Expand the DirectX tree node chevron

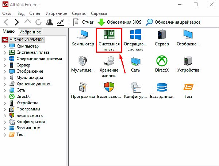click(5, 97)
